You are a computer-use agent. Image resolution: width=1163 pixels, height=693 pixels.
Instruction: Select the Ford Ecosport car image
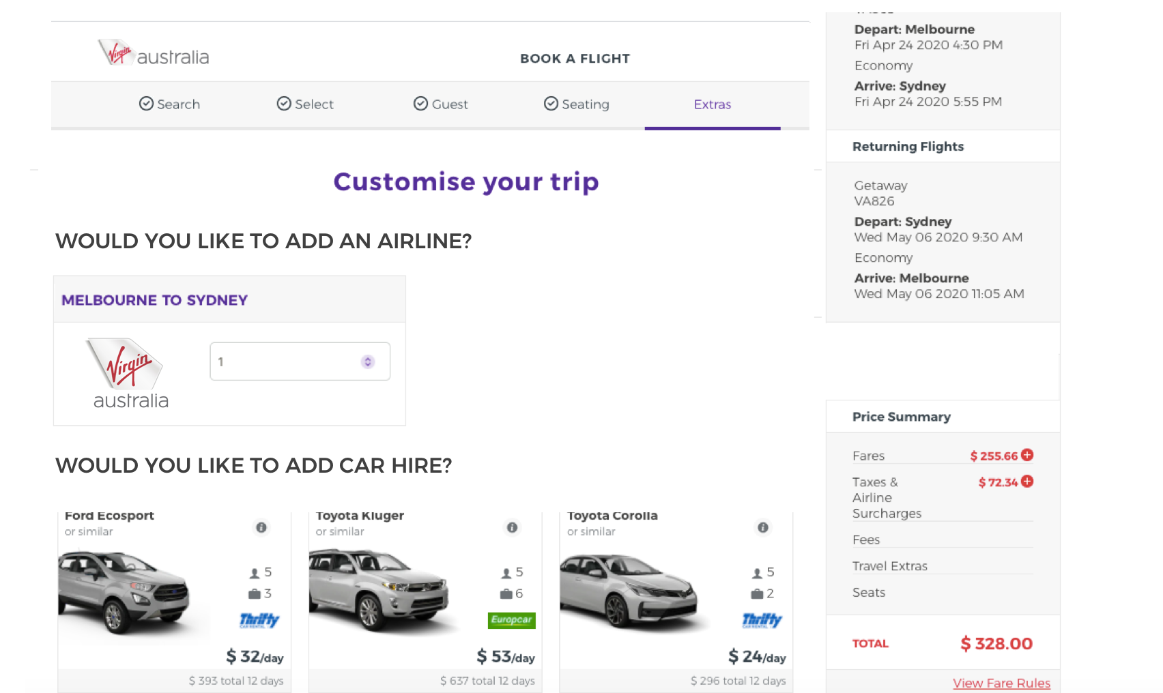pos(126,592)
